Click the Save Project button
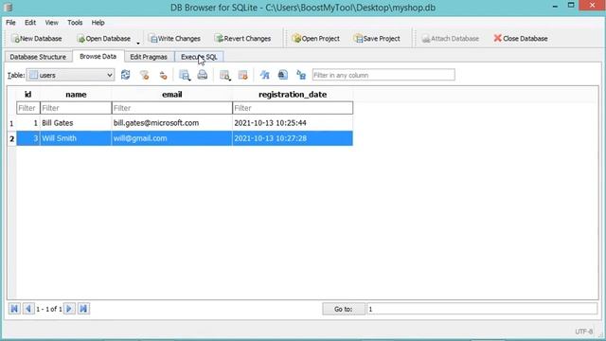Viewport: 606px width, 341px height. pyautogui.click(x=377, y=38)
